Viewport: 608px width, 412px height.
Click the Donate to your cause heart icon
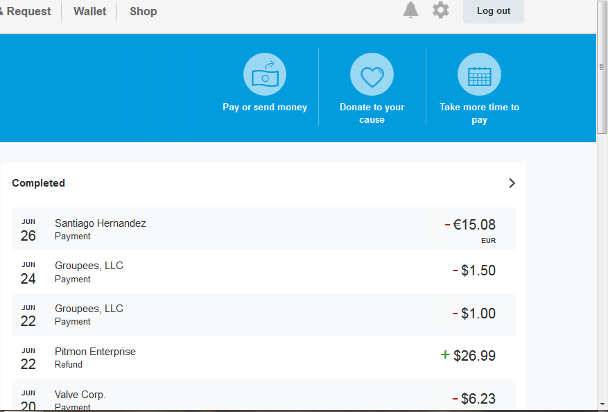click(x=372, y=74)
